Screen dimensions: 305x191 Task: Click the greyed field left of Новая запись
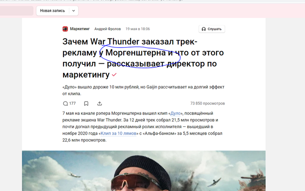(x=17, y=11)
